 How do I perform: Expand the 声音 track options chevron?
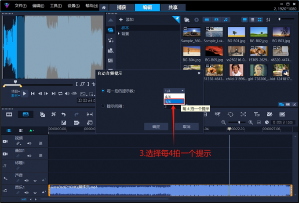pyautogui.click(x=35, y=181)
